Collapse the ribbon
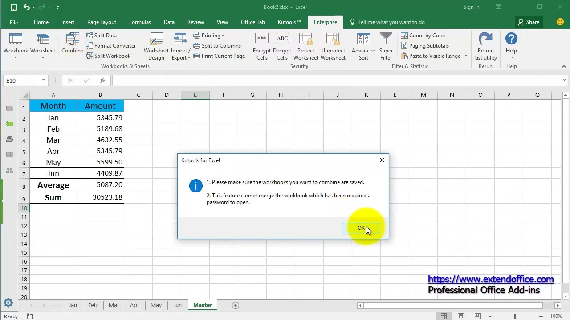Screen dimensions: 570x320 564,66
